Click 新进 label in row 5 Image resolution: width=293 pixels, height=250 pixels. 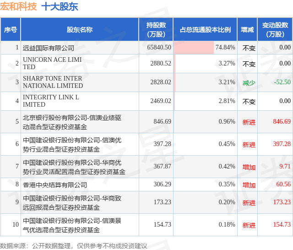[x=249, y=122]
